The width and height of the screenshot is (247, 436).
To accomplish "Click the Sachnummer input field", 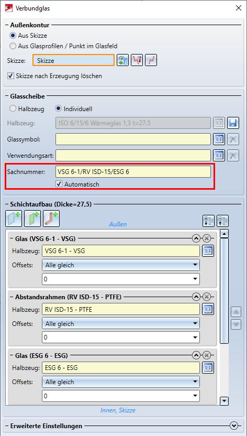I will (133, 171).
